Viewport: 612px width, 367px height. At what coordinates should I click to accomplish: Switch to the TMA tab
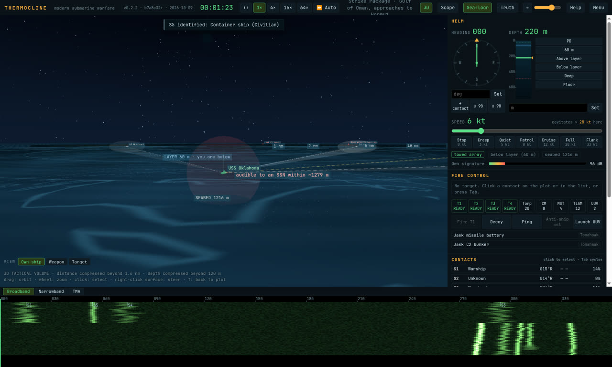pyautogui.click(x=76, y=291)
